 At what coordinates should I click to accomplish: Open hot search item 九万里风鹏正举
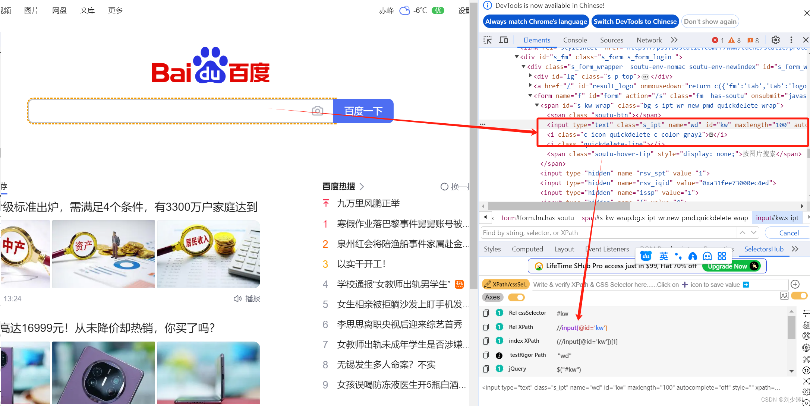(368, 203)
